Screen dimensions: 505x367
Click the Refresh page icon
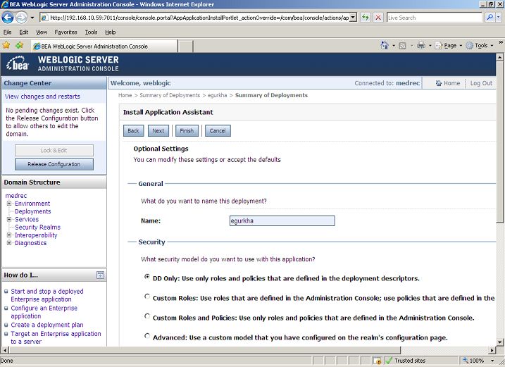click(x=366, y=18)
